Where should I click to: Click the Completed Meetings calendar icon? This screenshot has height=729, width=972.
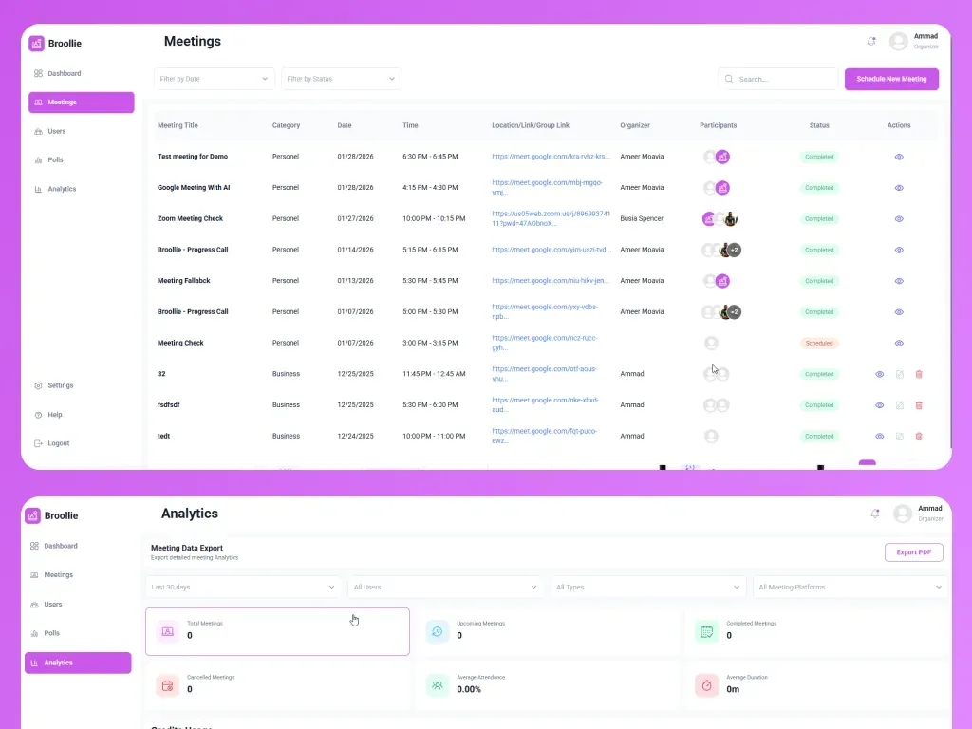(706, 631)
